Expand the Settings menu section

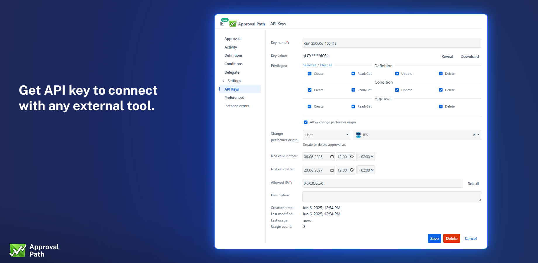pyautogui.click(x=224, y=81)
